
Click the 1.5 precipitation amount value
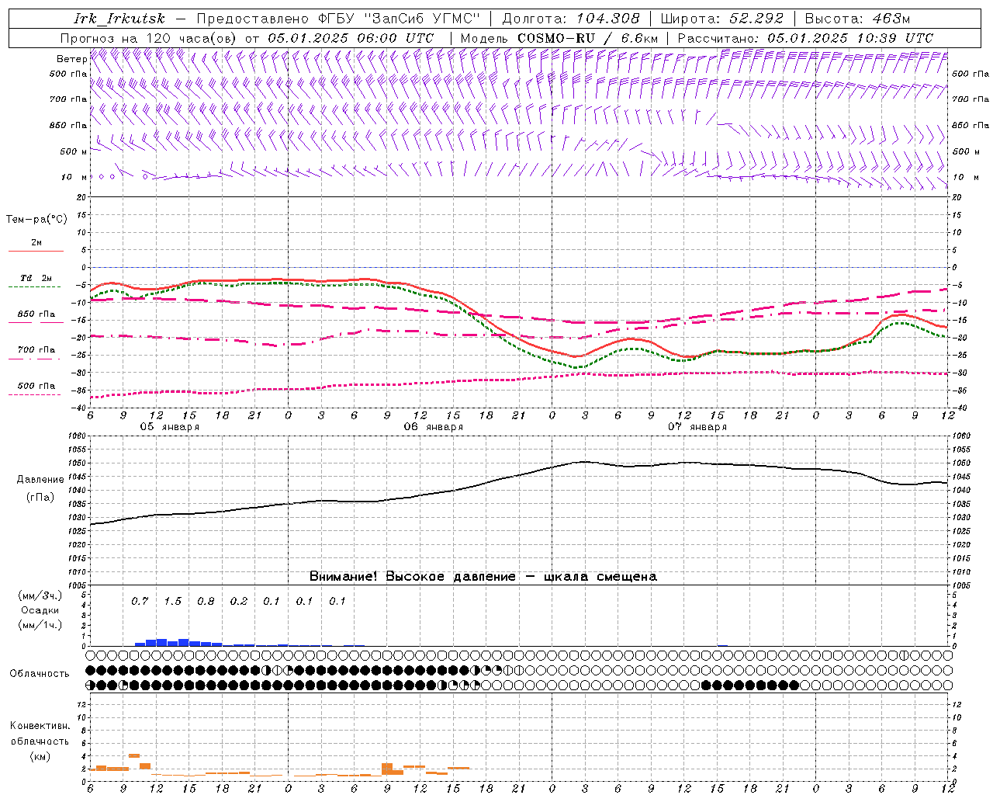172,602
